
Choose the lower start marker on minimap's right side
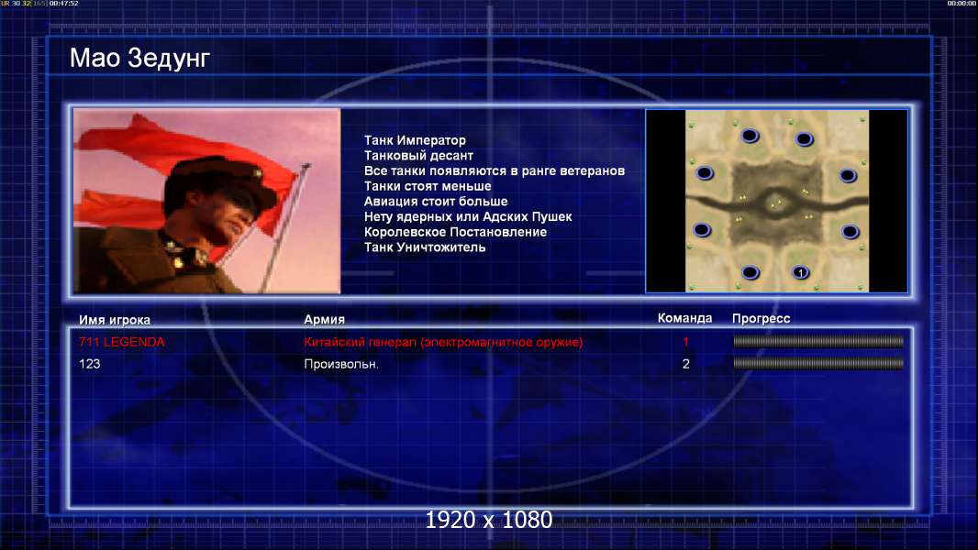click(x=850, y=232)
